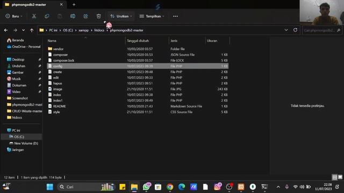The image size is (344, 193).
Task: Click the Rename icon in toolbar
Action: pyautogui.click(x=73, y=16)
